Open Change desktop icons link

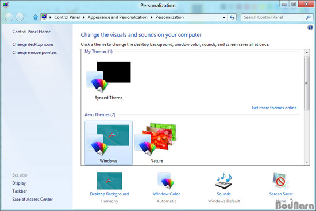click(33, 44)
